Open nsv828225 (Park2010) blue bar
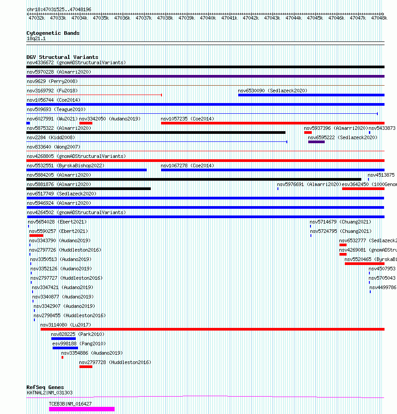This screenshot has height=414, width=397. 64,339
